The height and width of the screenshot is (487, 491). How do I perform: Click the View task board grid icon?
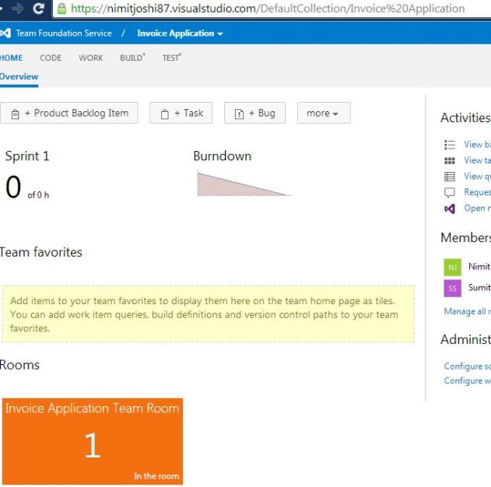click(x=449, y=160)
